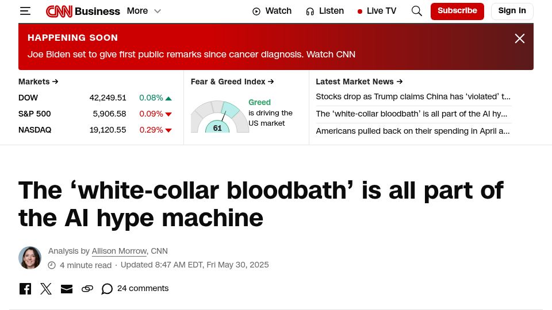Click the comments speech bubble icon
Screen dimensions: 552x310
click(x=107, y=289)
